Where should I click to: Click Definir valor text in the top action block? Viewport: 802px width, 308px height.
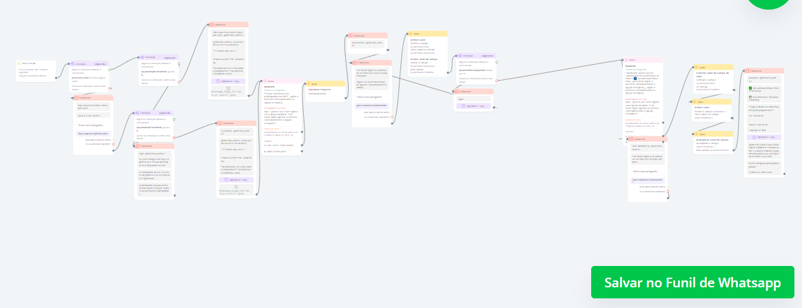418,39
